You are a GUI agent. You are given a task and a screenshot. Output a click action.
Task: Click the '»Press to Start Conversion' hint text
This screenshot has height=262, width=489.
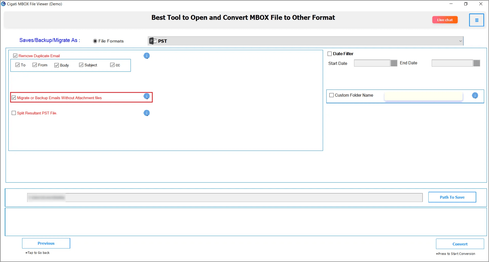455,254
